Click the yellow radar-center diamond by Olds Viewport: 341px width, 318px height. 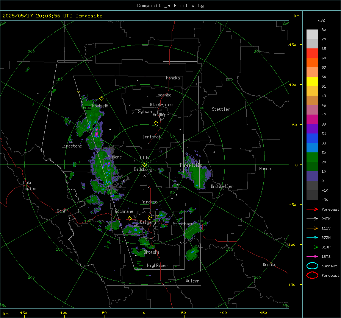click(x=144, y=165)
